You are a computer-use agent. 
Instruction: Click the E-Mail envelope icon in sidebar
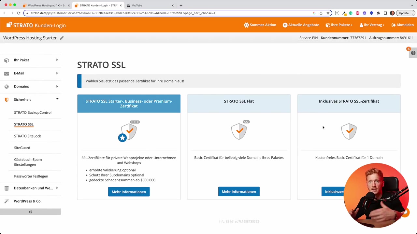pos(7,73)
